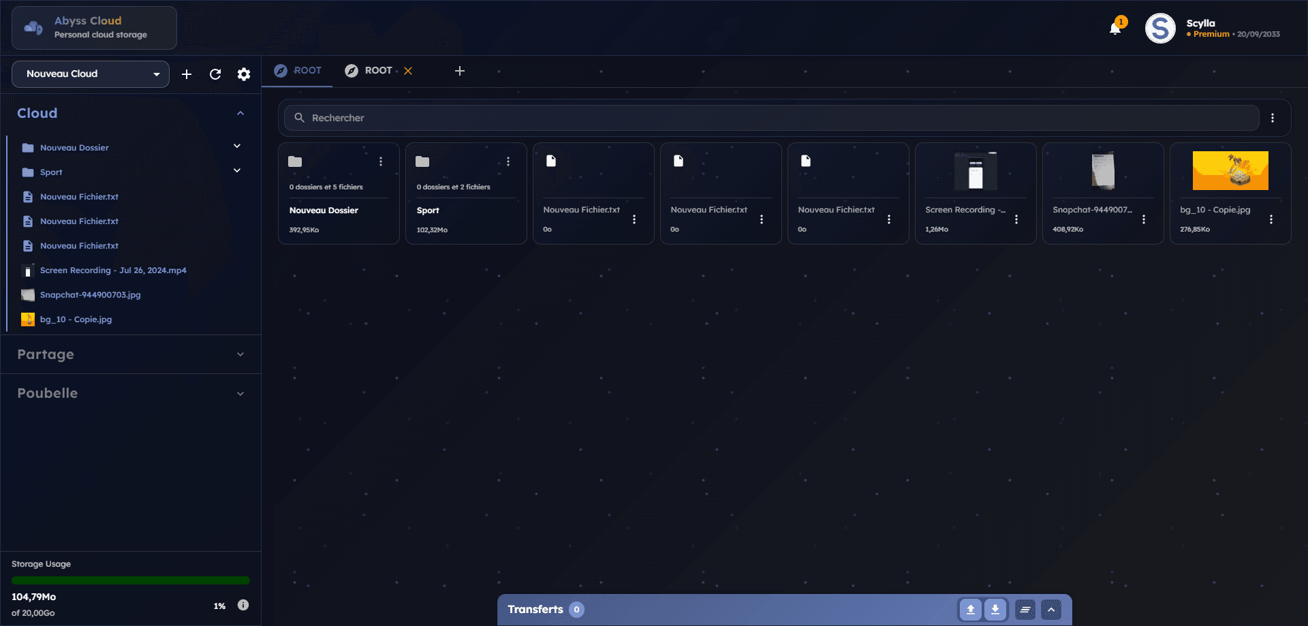Click the 276,85Ko size label
The image size is (1308, 626).
pyautogui.click(x=1195, y=230)
